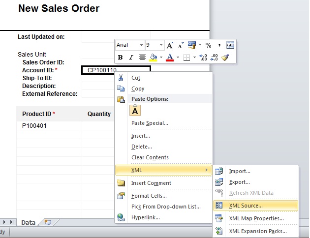
Task: Click the Description field cell
Action: (98, 86)
